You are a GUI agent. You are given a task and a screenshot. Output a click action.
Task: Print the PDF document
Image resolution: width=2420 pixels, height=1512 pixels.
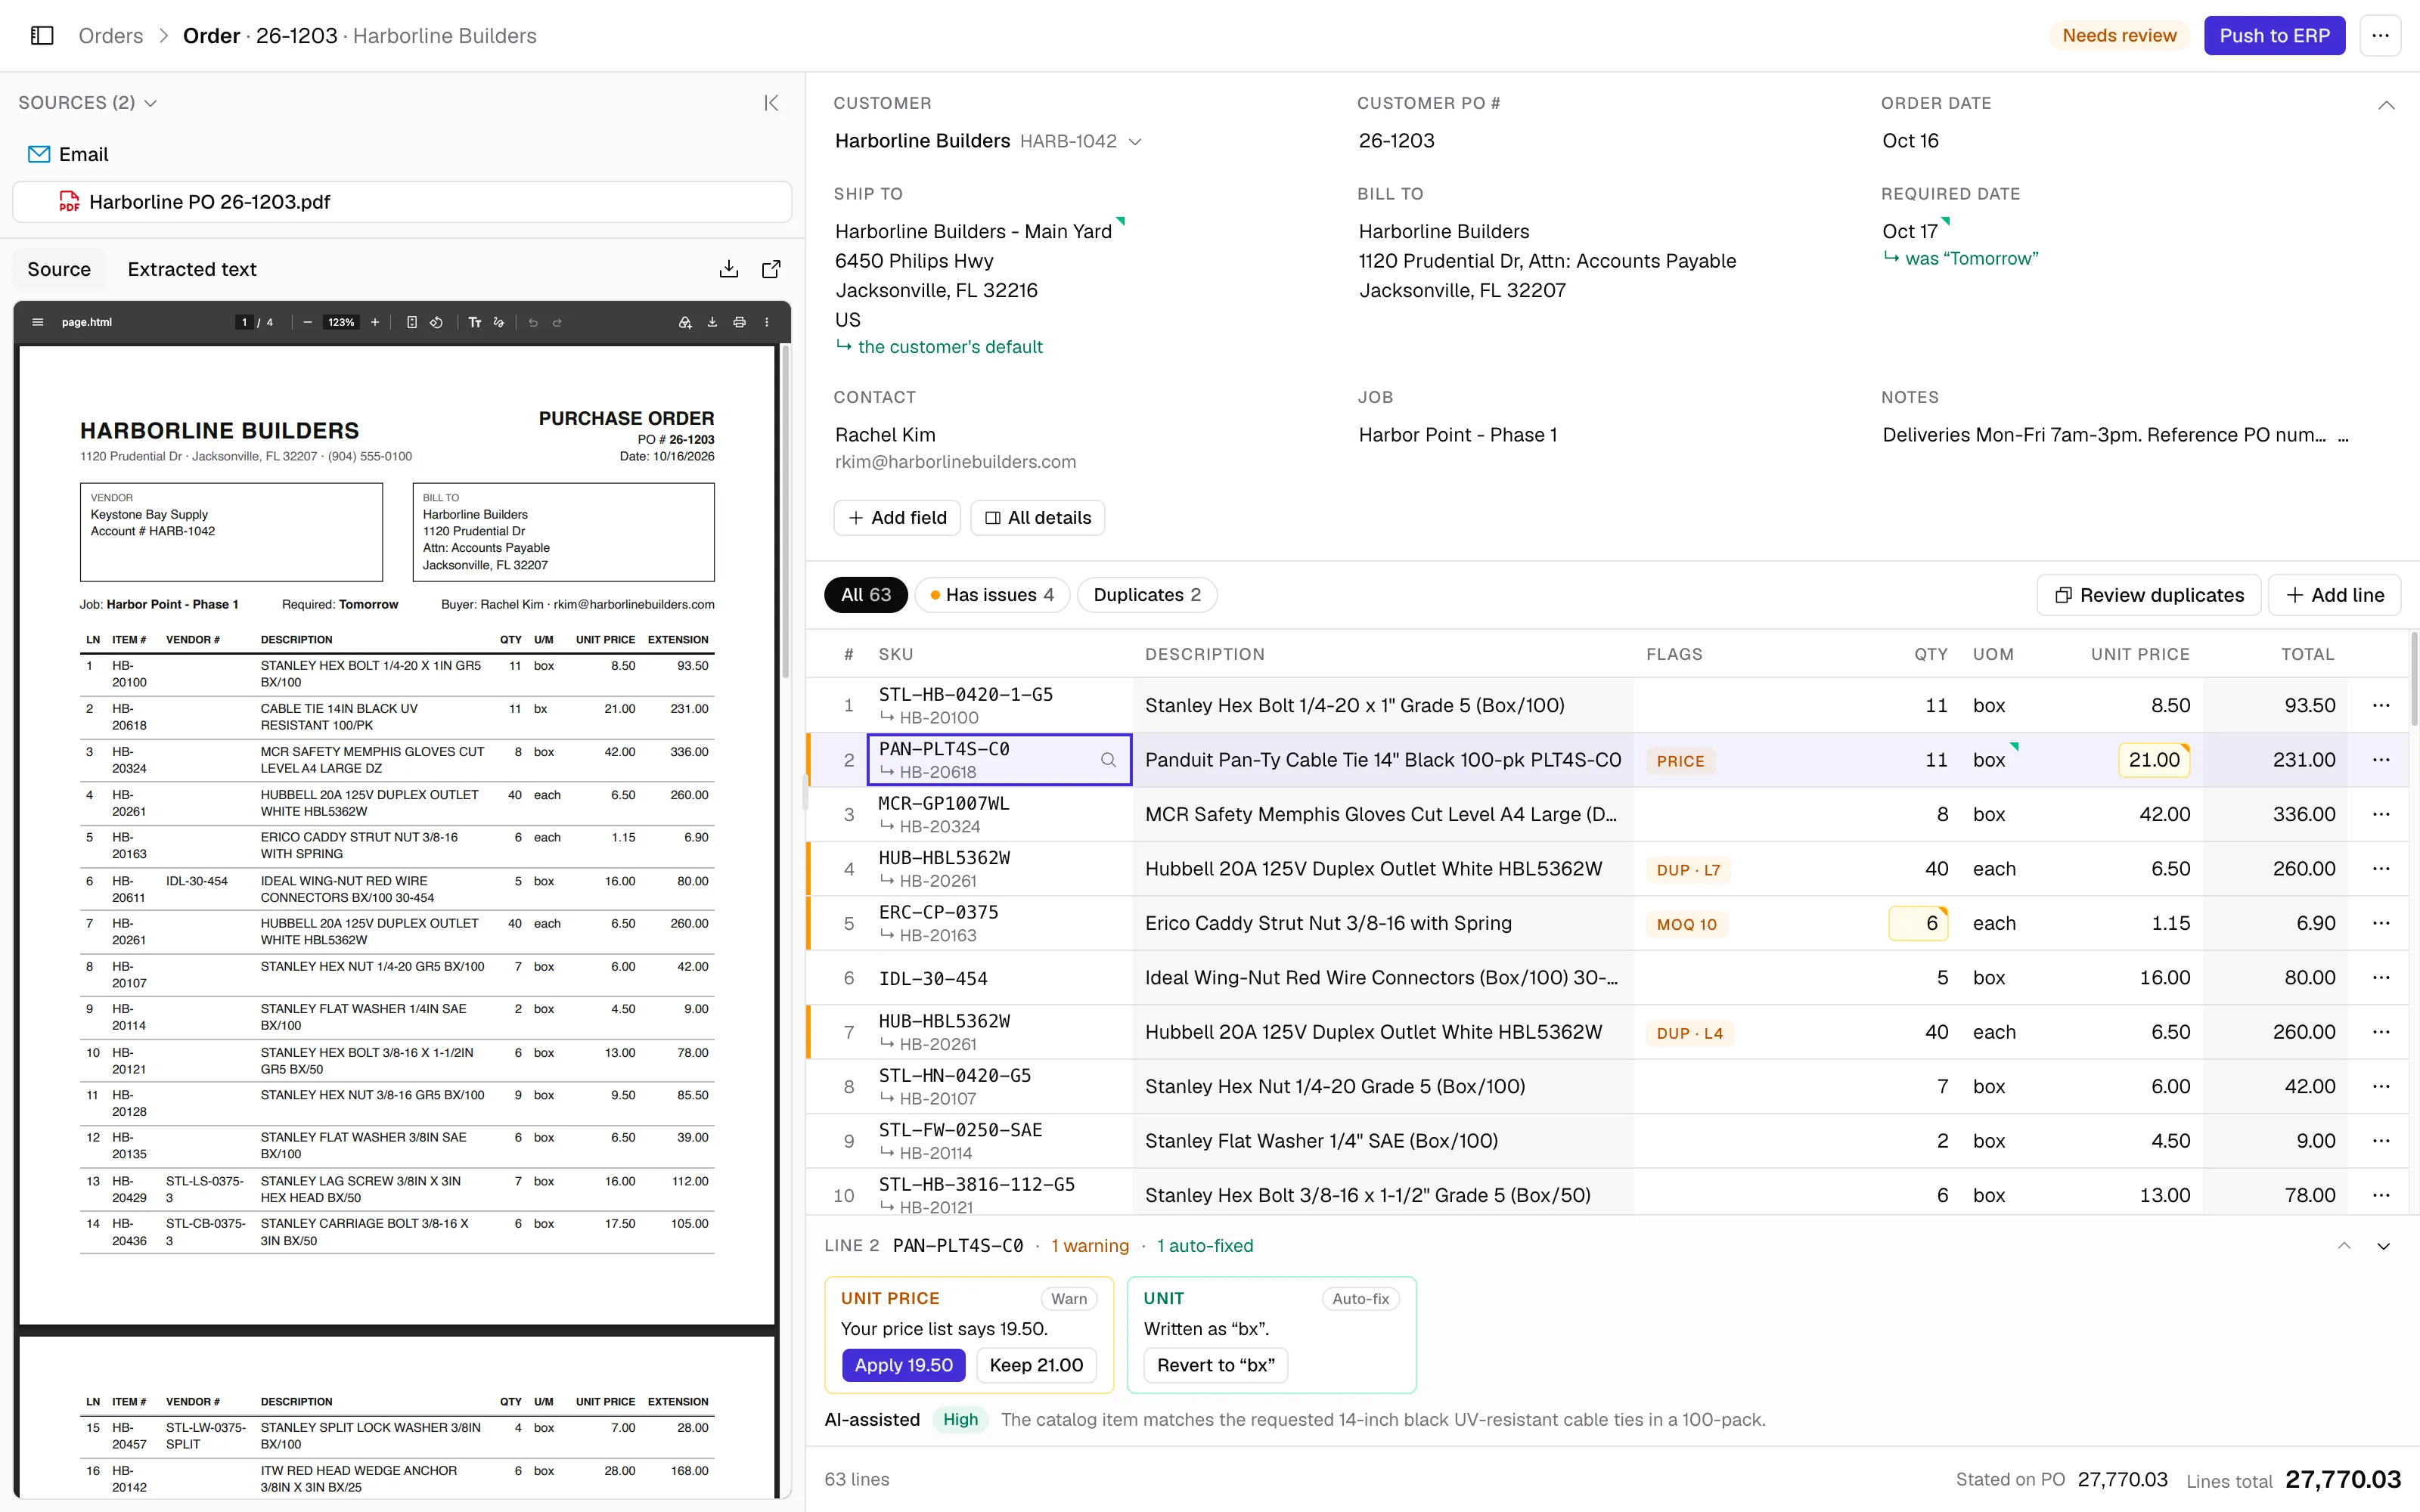(x=740, y=322)
